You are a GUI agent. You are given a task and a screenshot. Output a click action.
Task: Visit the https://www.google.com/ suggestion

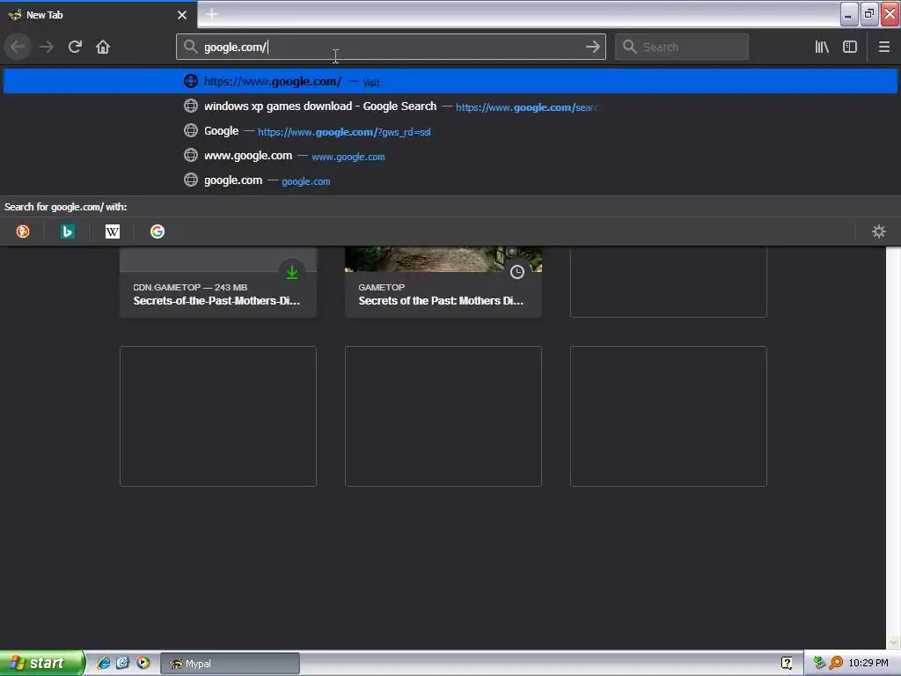[450, 81]
